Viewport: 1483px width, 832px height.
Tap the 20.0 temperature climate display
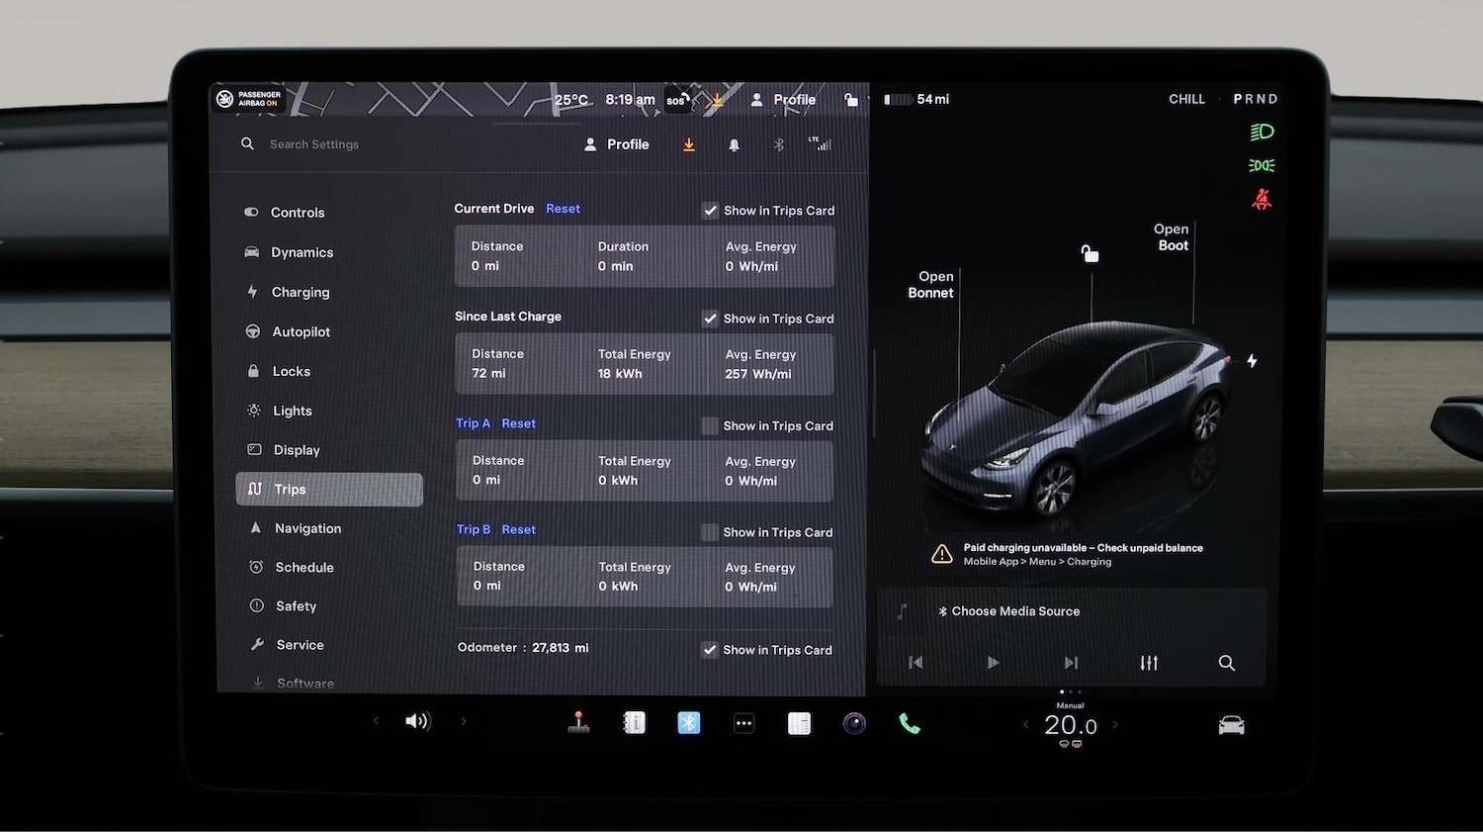1071,725
